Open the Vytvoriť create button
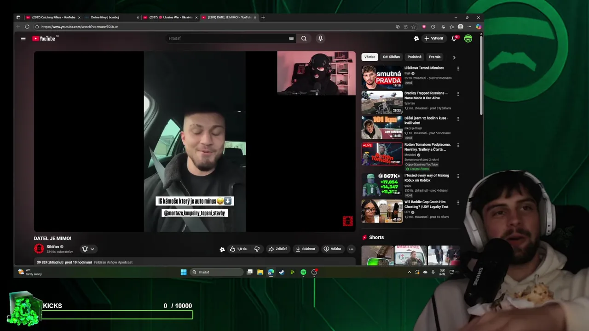 pos(434,39)
